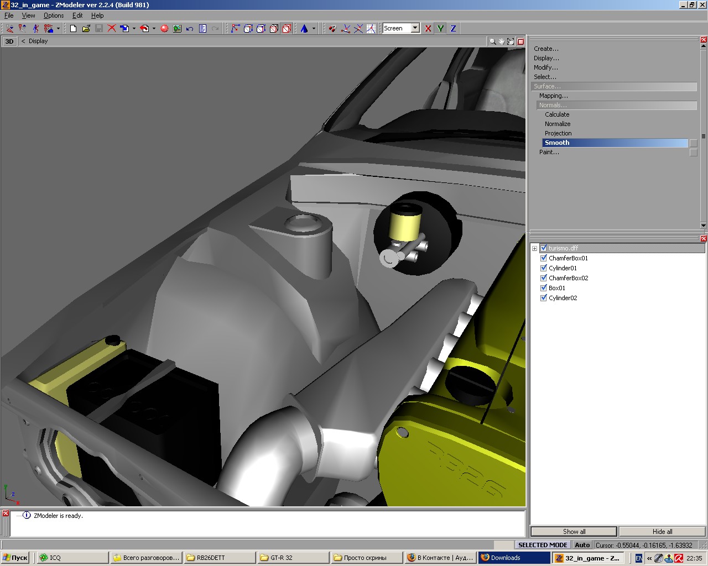Open the viewport Display menu

pyautogui.click(x=38, y=41)
